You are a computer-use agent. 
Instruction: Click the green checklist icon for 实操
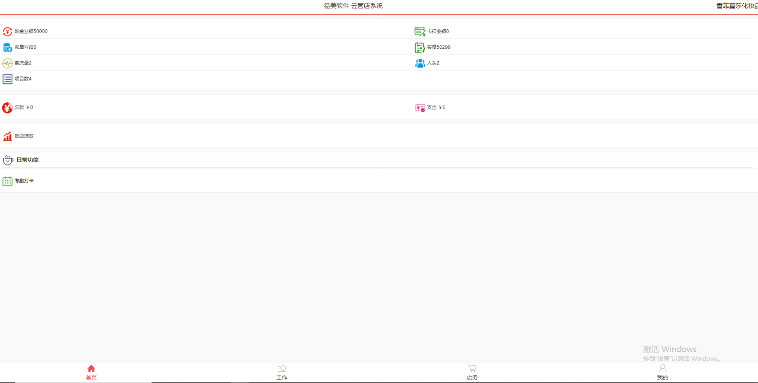(420, 47)
